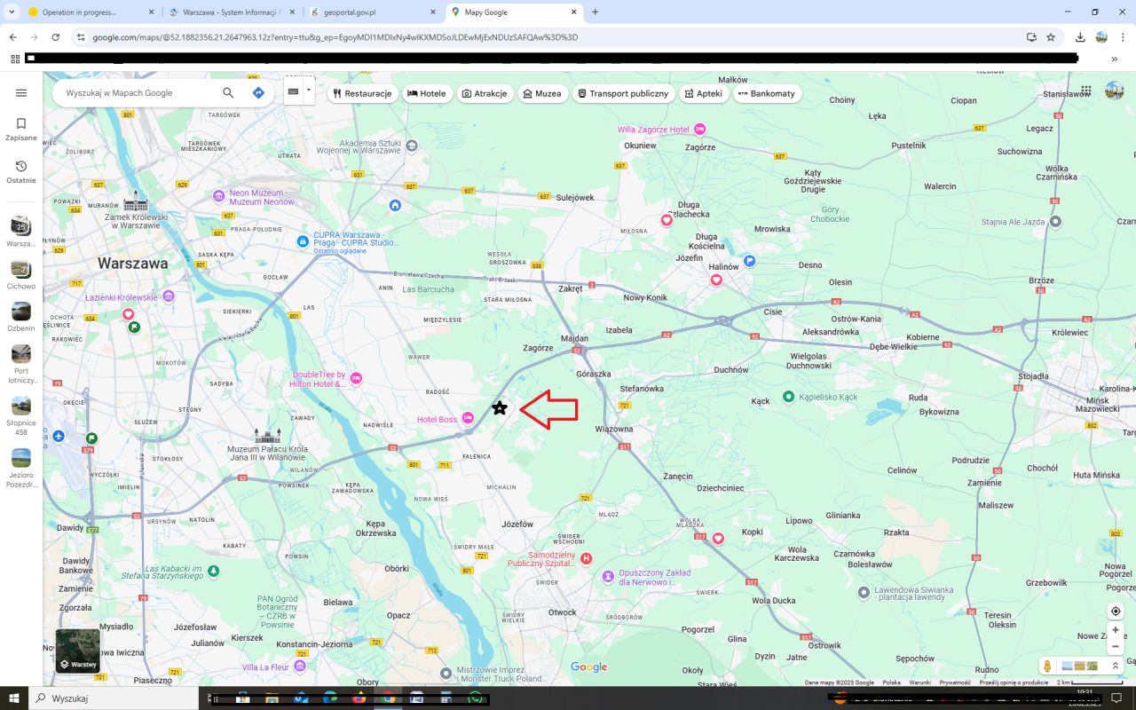The image size is (1136, 710).
Task: Filter map by Apteki
Action: pyautogui.click(x=703, y=93)
